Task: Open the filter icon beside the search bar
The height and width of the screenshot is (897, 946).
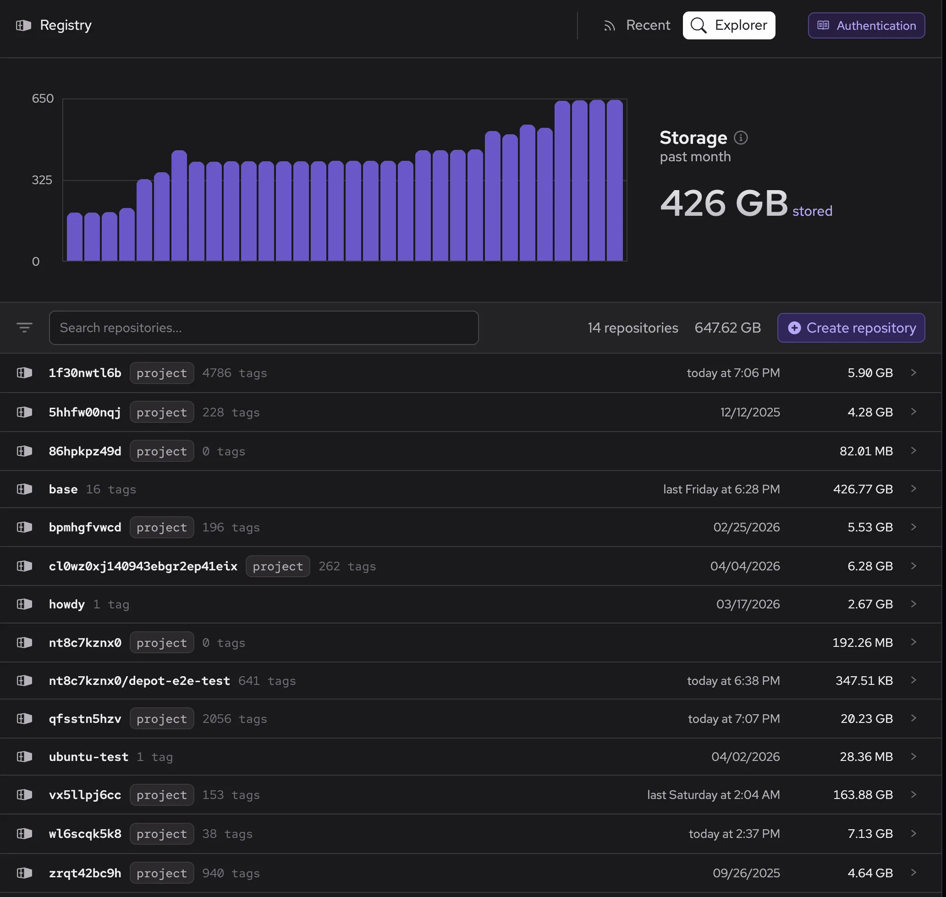Action: (24, 328)
